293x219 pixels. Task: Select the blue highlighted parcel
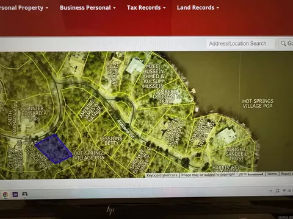[x=54, y=149]
